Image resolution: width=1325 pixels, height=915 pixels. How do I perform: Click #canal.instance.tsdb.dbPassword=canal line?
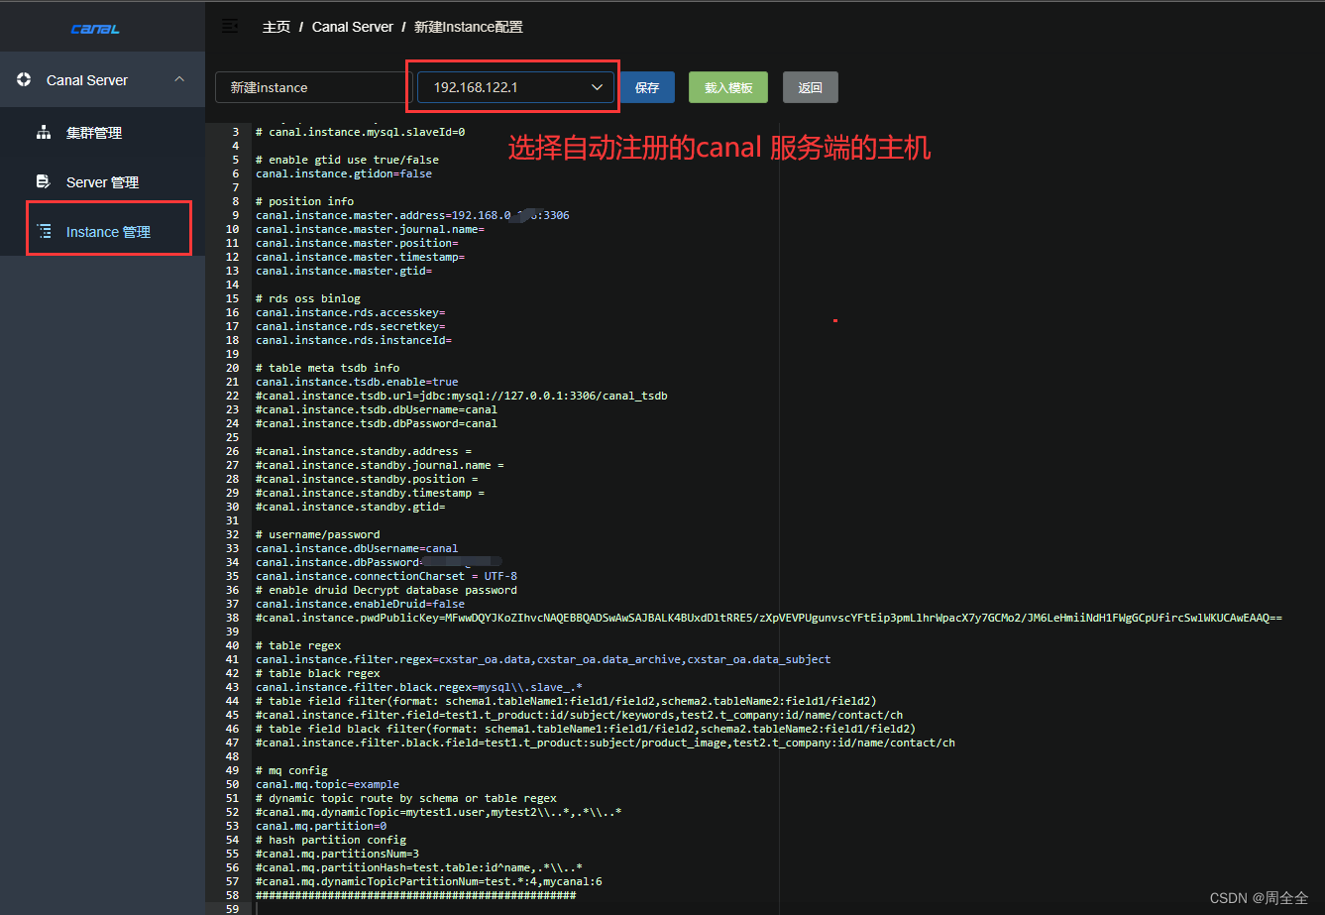[377, 423]
